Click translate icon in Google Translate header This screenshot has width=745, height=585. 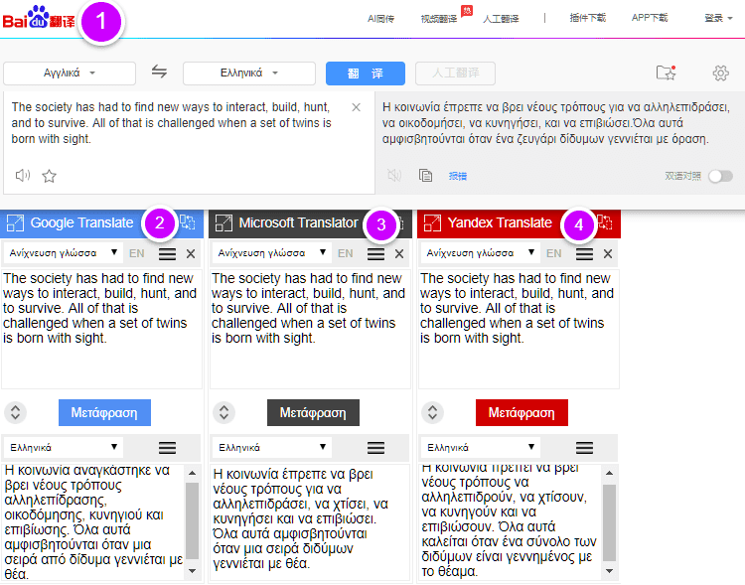coord(187,221)
